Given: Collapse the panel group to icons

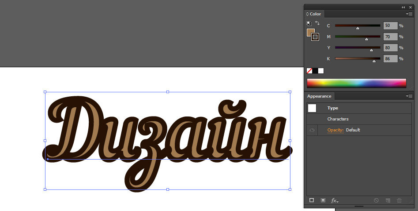Looking at the screenshot, I should click(x=403, y=7).
